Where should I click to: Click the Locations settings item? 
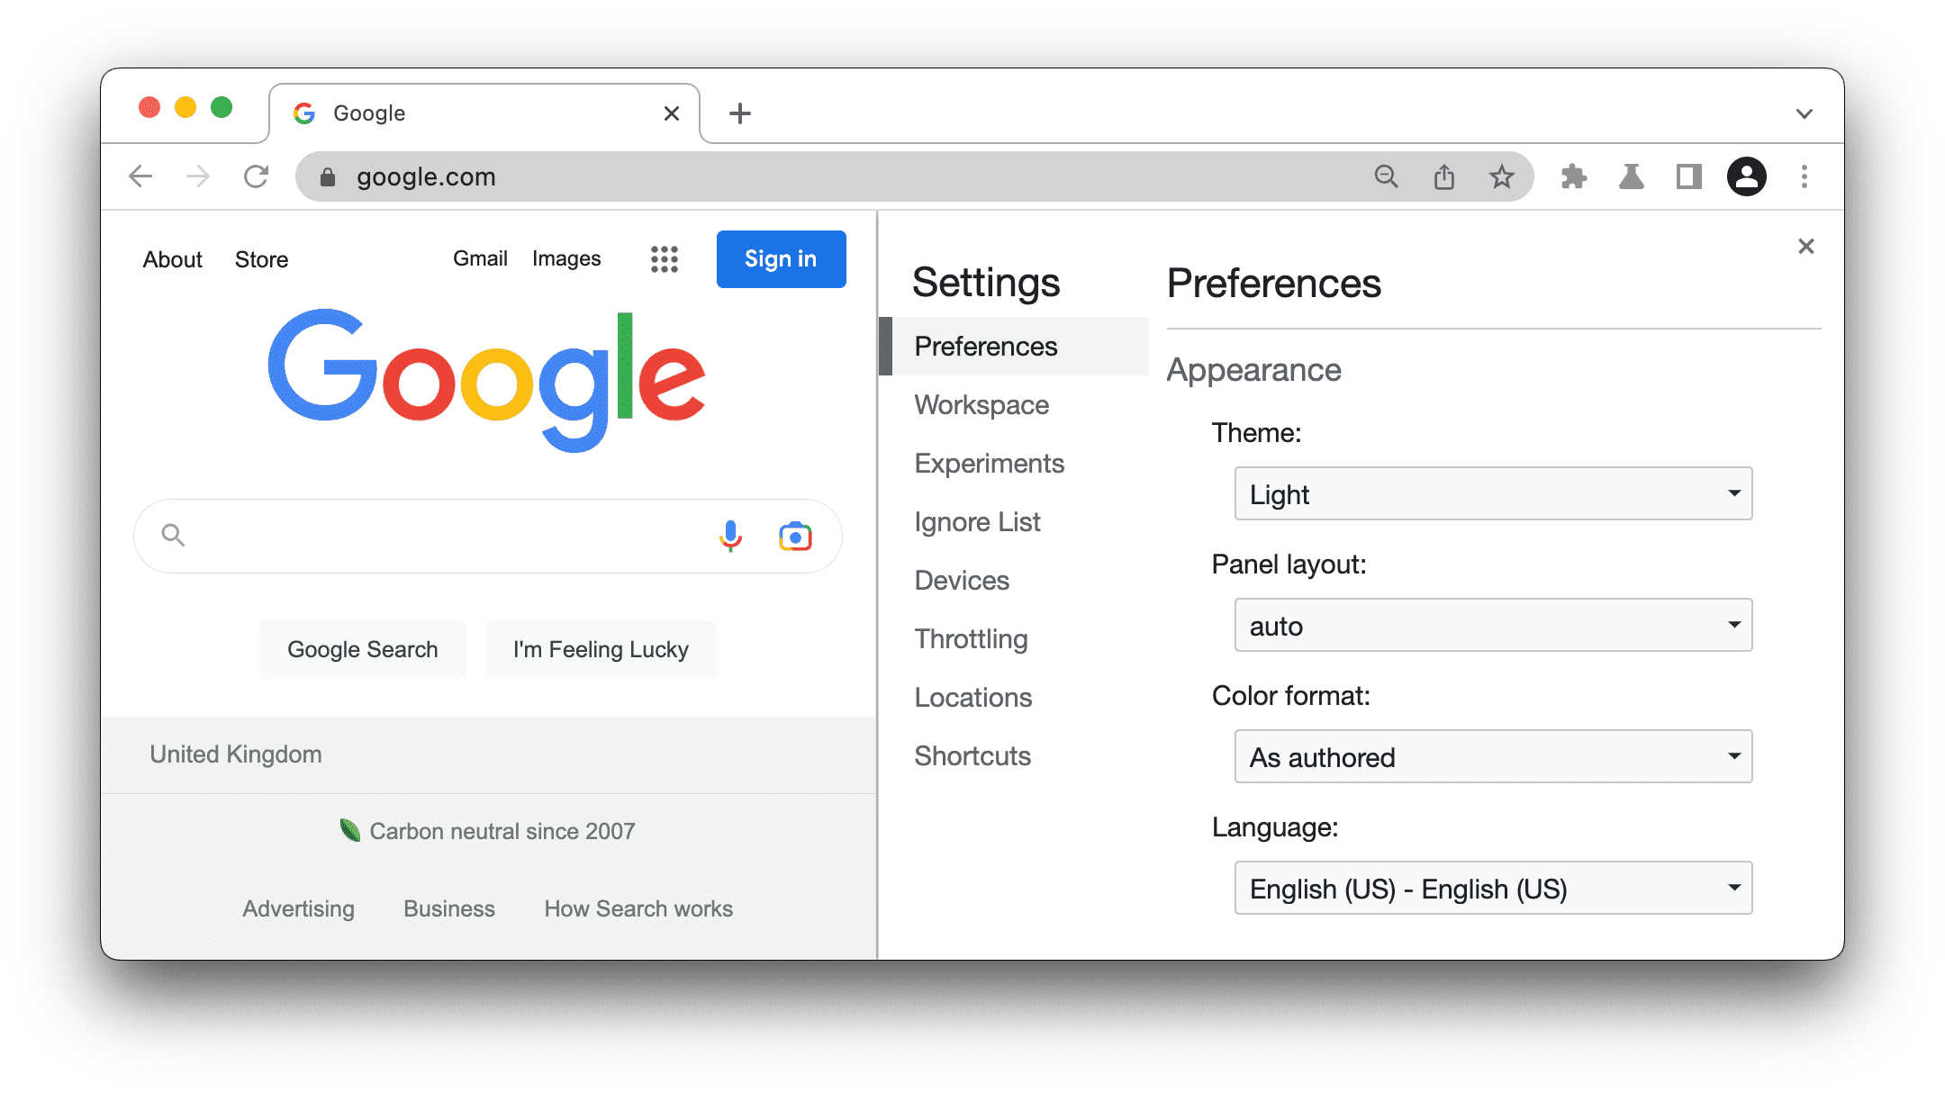pos(973,696)
